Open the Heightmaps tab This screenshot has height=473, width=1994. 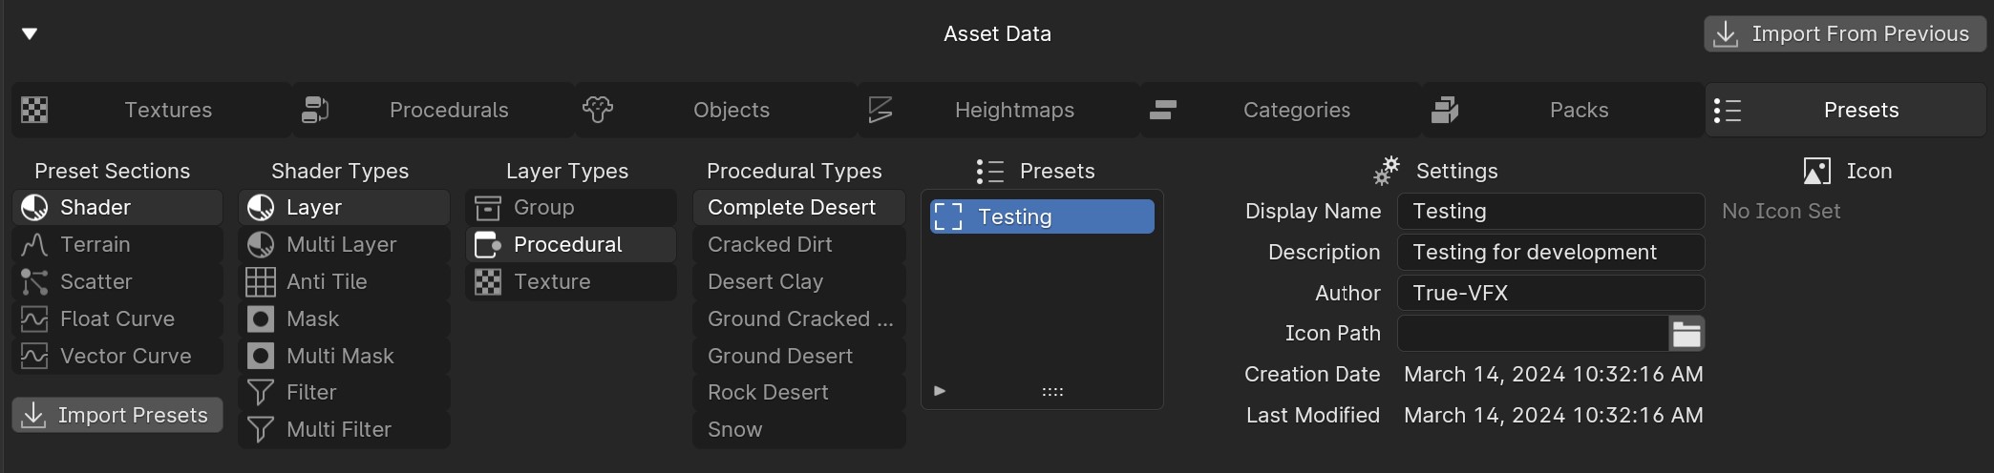click(x=999, y=111)
